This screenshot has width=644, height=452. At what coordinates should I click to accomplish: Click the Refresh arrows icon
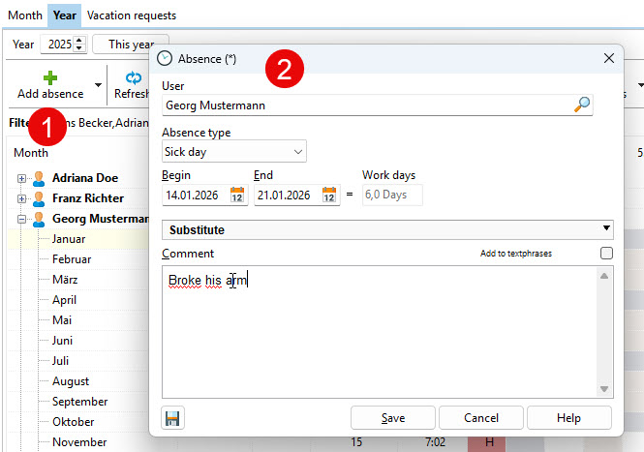(133, 77)
